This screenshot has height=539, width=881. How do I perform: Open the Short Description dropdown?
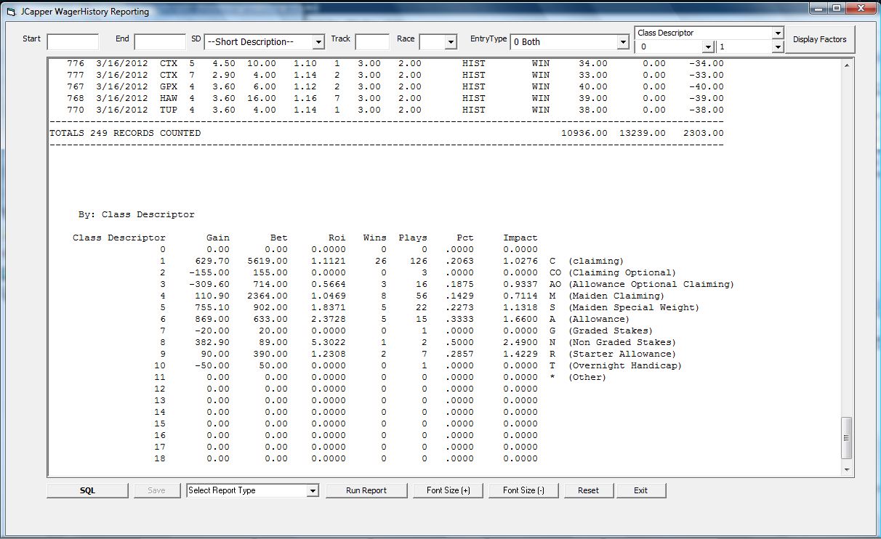coord(318,42)
